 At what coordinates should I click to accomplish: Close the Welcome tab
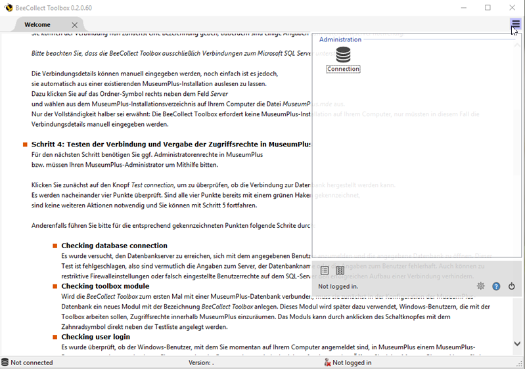point(75,25)
